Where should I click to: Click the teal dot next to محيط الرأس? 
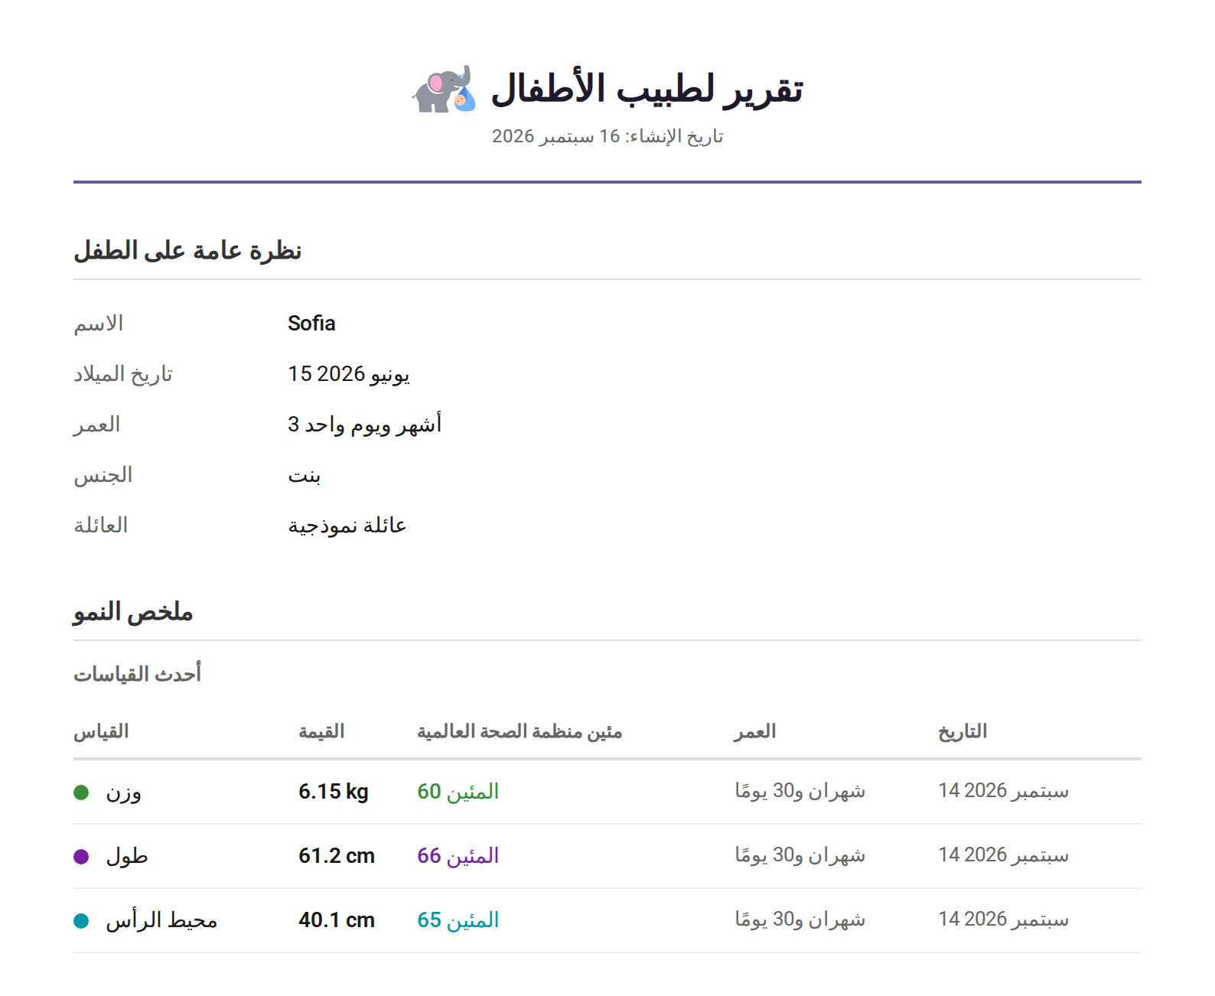point(81,920)
